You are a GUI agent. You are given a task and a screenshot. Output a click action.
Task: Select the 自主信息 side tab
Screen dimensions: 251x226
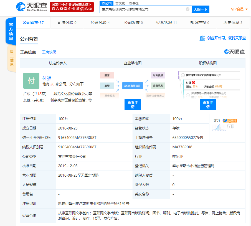tap(12, 58)
